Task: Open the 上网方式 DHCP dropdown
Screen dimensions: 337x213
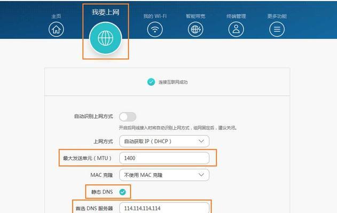Action: point(164,141)
